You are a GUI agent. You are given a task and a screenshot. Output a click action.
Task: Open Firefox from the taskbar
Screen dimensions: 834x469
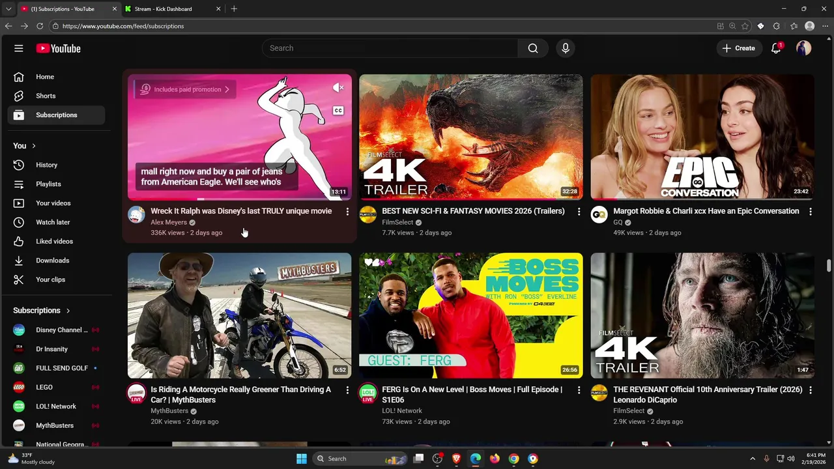click(x=495, y=459)
